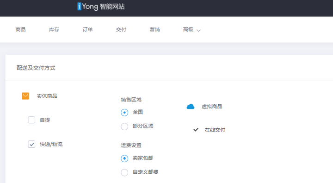Click the 实体商品 label
333x183 pixels.
tap(47, 96)
